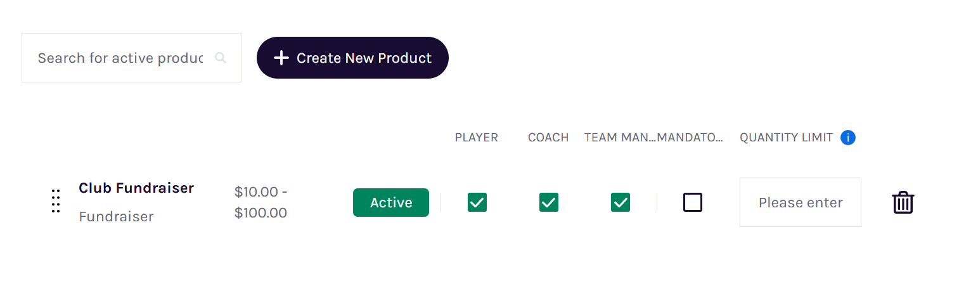This screenshot has height=298, width=978.
Task: Focus the active products search field
Action: click(x=131, y=58)
